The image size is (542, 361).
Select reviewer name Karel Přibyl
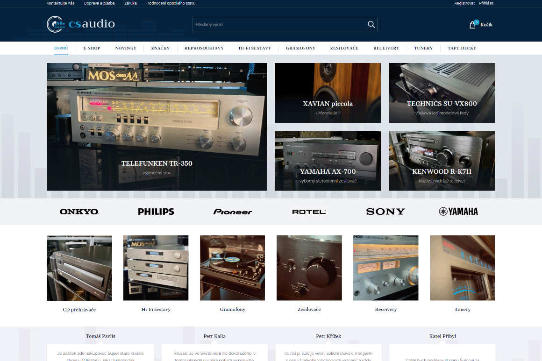[x=442, y=336]
